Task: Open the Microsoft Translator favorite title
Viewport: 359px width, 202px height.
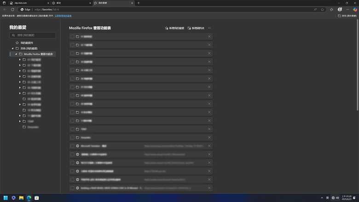Action: [x=93, y=146]
